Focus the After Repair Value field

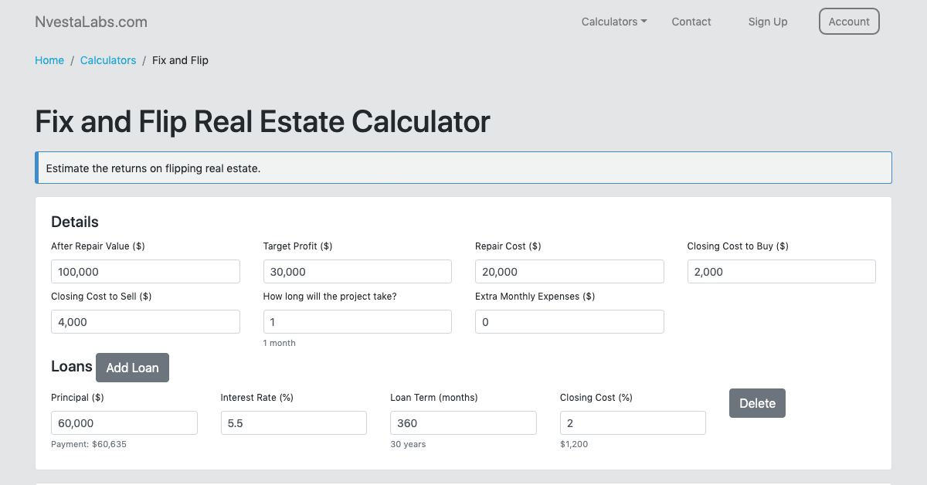(x=145, y=271)
